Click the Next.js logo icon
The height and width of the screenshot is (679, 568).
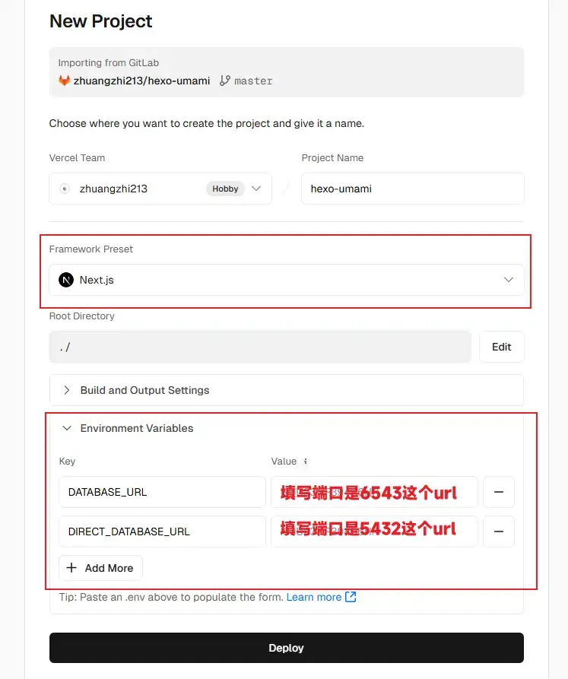pyautogui.click(x=66, y=280)
